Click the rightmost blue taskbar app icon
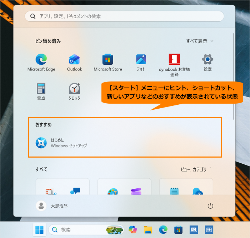The width and height of the screenshot is (250, 238). (209, 230)
